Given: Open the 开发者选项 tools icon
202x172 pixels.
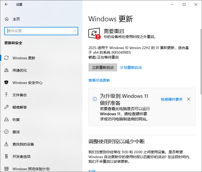Looking at the screenshot, I should (x=6, y=156).
